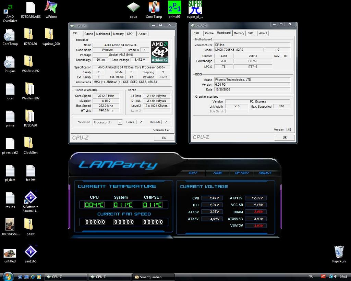Click the Core Voltage 1.472 V value
Image resolution: width=351 pixels, height=281 pixels.
(140, 60)
